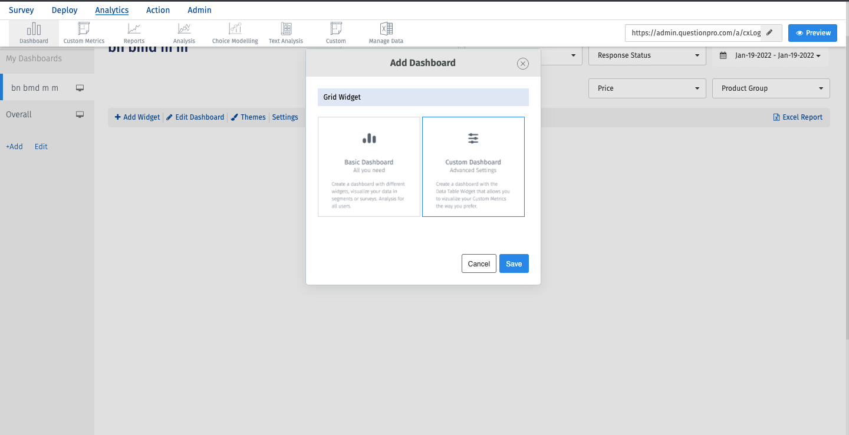849x435 pixels.
Task: Select the Basic Dashboard option
Action: coord(368,167)
